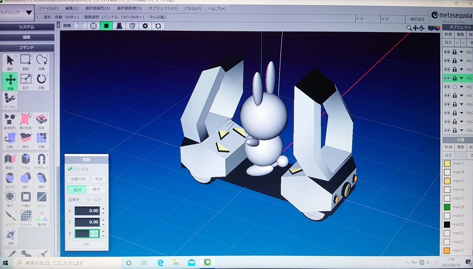Activate the マグネット magnet tool
Viewport: 473px width, 269px height.
pos(42,161)
